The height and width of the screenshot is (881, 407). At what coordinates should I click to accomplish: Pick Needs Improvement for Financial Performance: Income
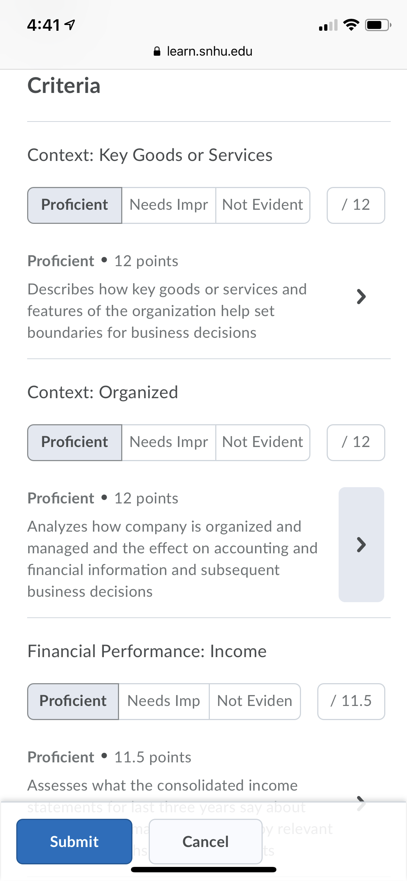tap(164, 702)
